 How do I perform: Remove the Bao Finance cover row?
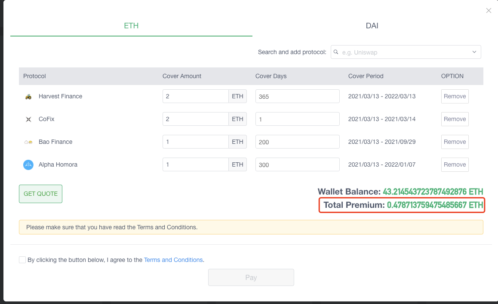[x=455, y=142]
